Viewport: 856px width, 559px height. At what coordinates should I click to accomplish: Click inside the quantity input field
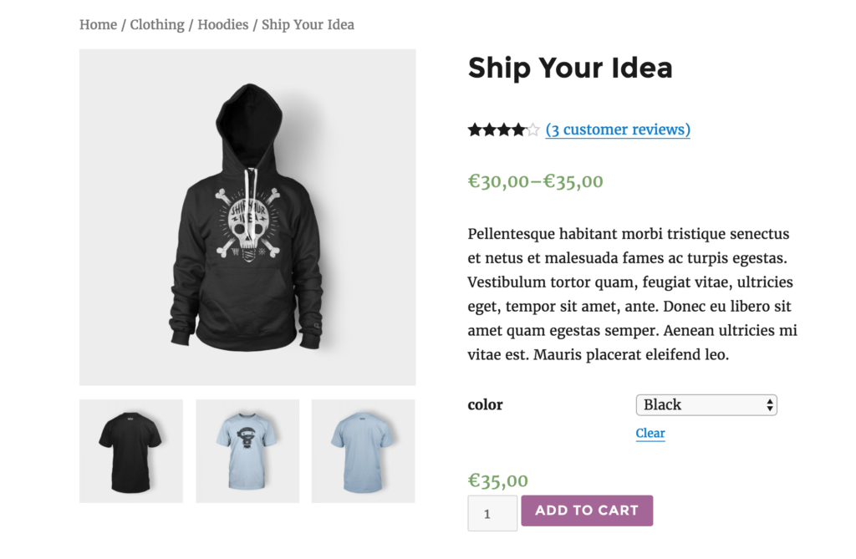[492, 513]
